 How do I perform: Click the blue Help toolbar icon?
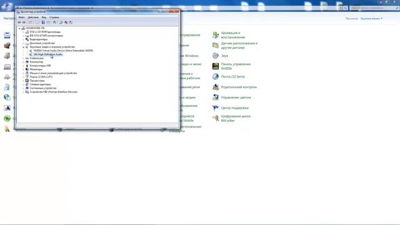43,22
